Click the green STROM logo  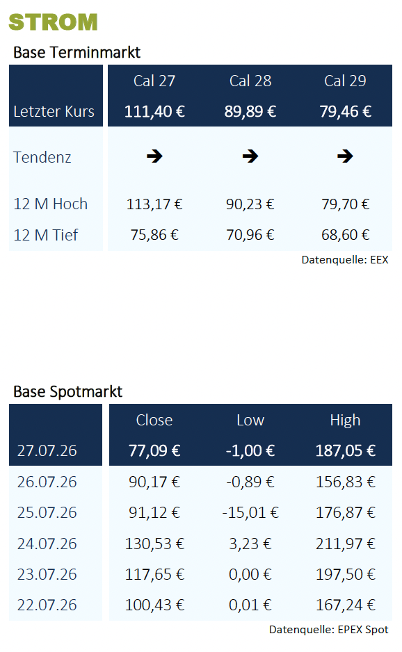pyautogui.click(x=53, y=22)
